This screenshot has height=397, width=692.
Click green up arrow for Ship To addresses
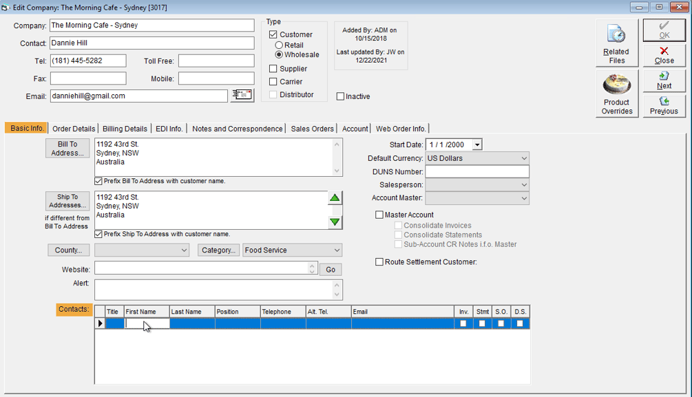335,198
